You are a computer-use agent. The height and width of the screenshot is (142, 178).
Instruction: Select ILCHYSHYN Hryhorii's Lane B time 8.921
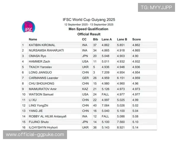[x=121, y=127]
